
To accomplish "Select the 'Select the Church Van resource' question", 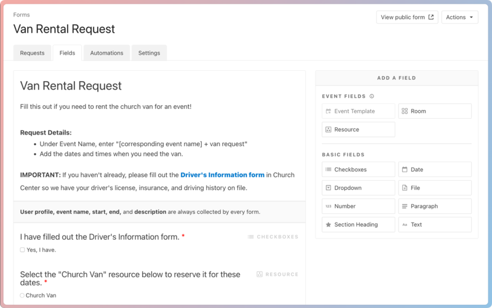I will click(x=130, y=278).
